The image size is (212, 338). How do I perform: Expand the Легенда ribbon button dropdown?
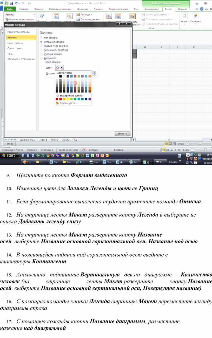[x=91, y=15]
